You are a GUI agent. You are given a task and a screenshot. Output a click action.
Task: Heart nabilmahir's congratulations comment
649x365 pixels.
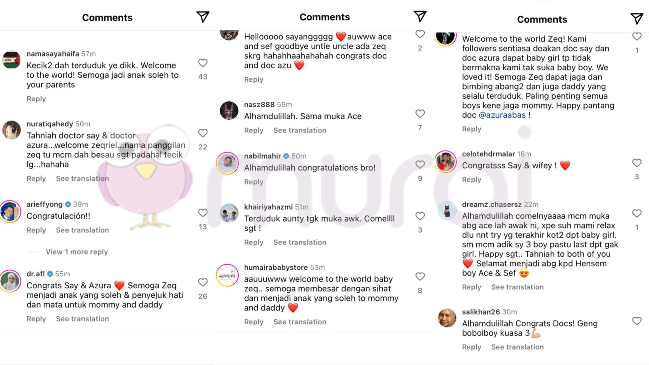pyautogui.click(x=420, y=165)
